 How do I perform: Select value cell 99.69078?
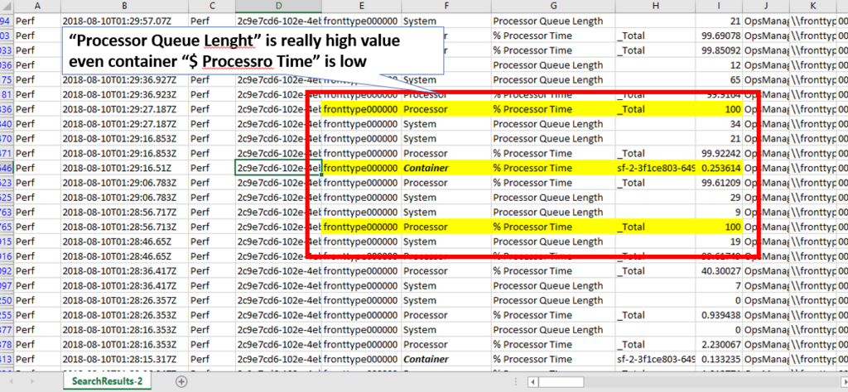719,36
